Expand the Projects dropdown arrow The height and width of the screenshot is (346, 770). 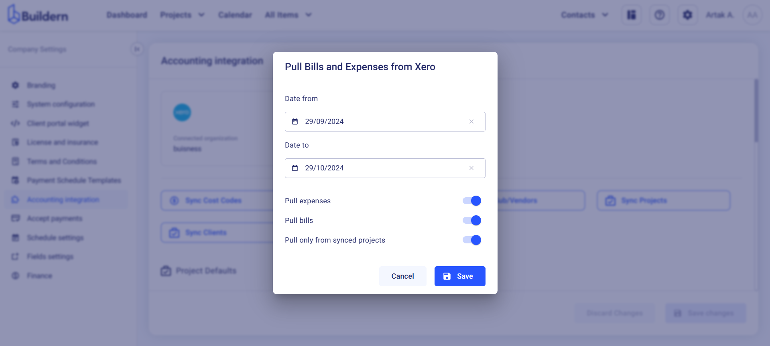pyautogui.click(x=201, y=15)
